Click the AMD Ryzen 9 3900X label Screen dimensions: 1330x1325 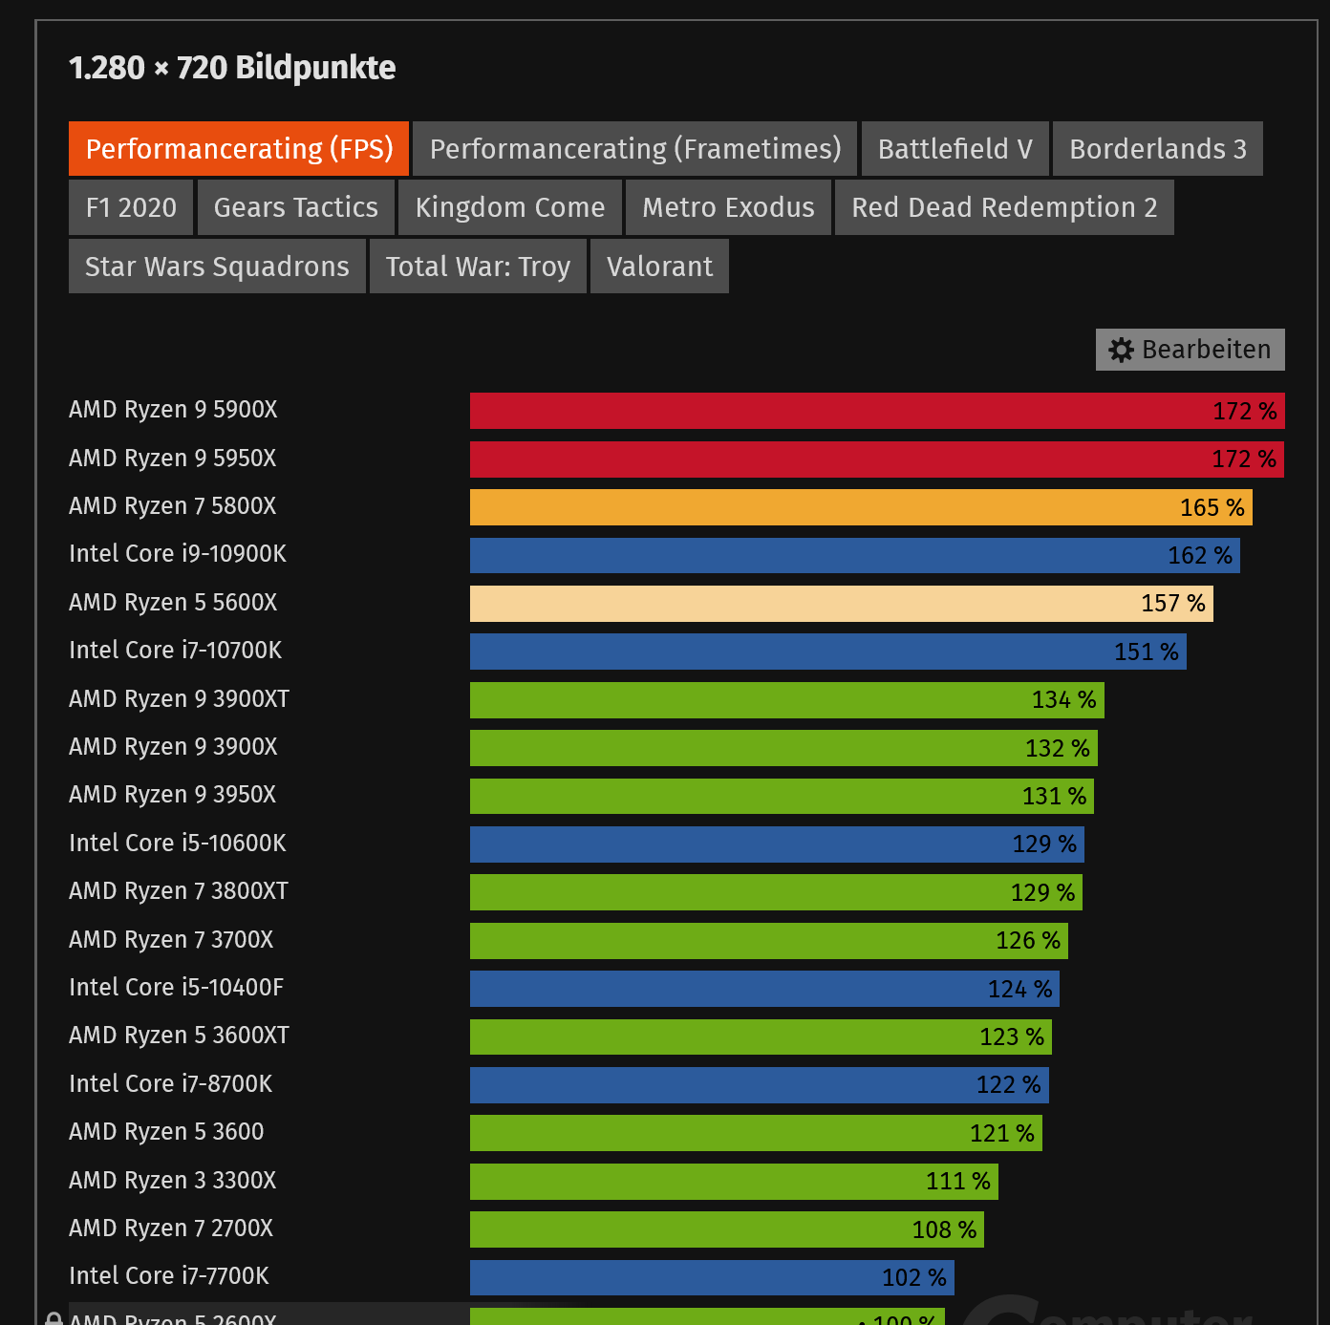click(x=173, y=747)
